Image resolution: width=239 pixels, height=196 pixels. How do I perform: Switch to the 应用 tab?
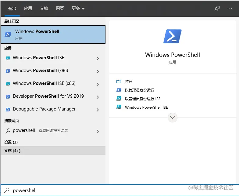tap(28, 9)
